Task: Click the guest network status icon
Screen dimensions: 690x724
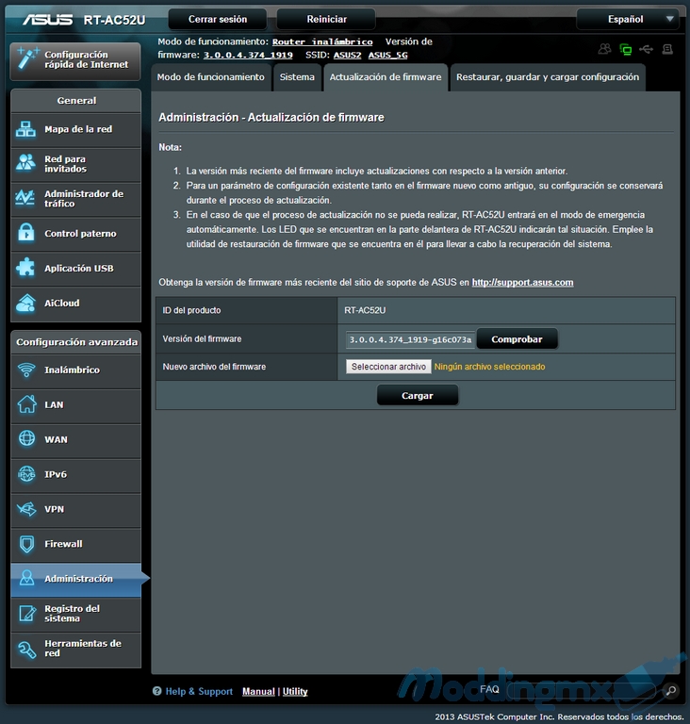Action: [x=604, y=49]
